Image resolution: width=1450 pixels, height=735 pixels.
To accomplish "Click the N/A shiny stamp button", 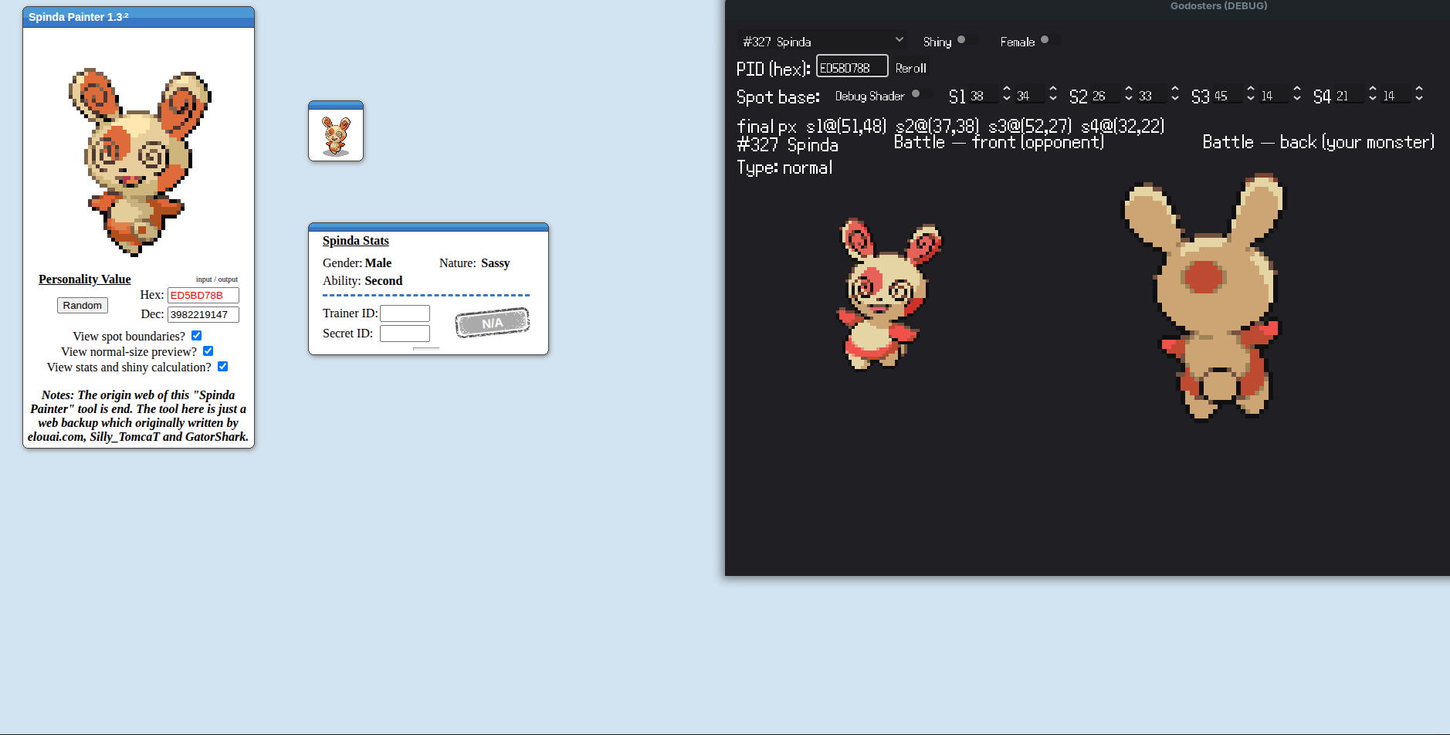I will tap(492, 323).
